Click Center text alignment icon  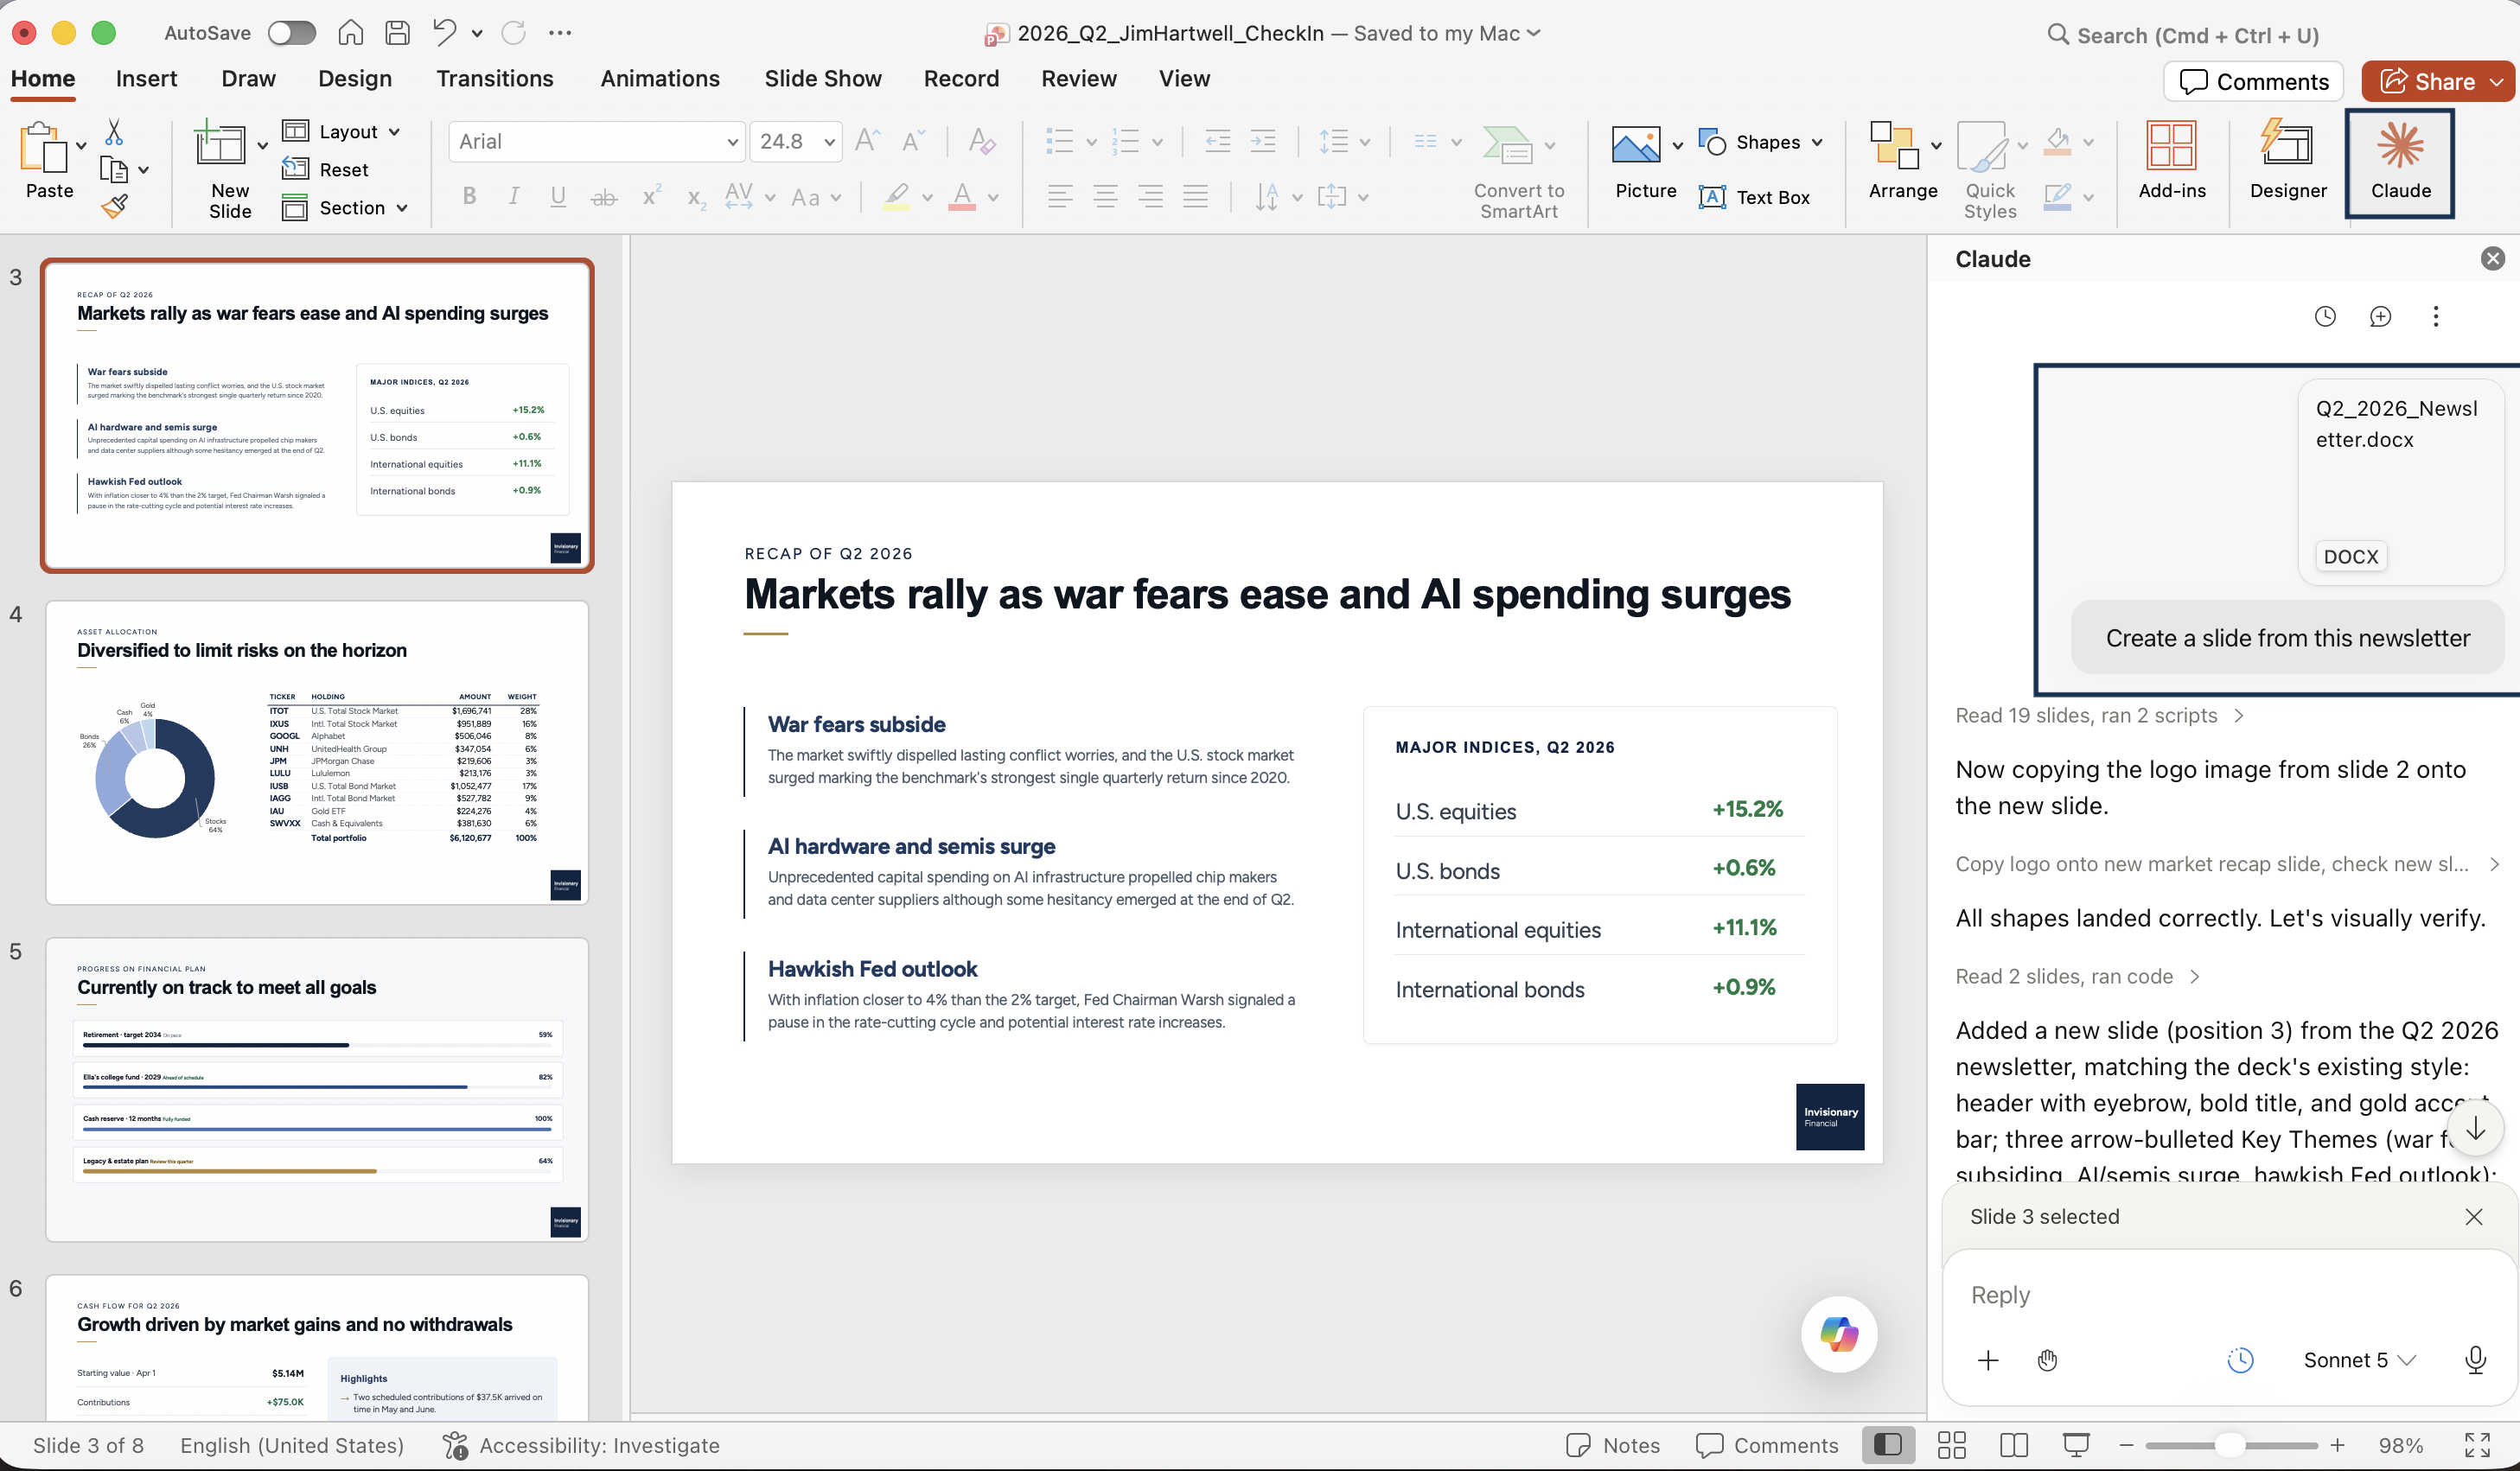coord(1105,197)
